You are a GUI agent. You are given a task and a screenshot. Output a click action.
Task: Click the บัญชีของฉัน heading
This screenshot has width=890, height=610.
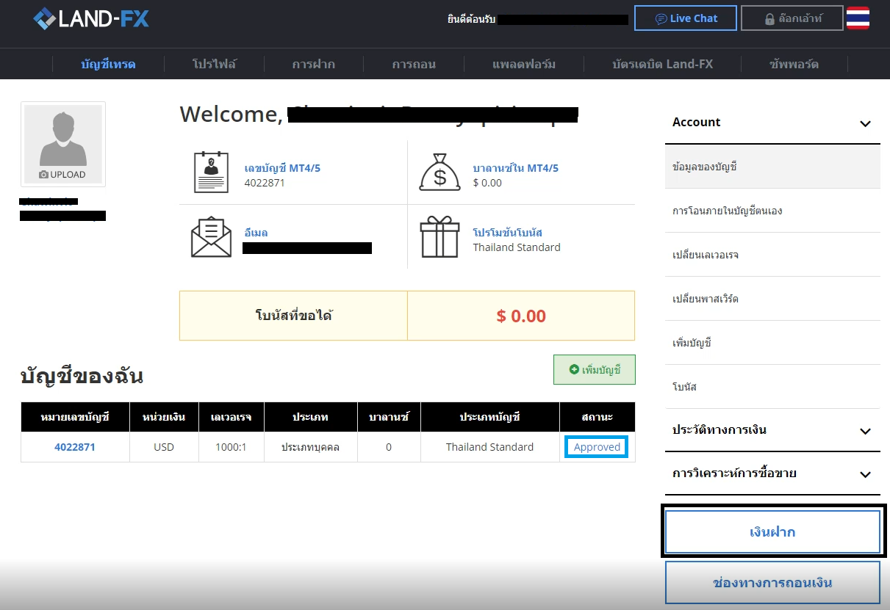pyautogui.click(x=82, y=377)
